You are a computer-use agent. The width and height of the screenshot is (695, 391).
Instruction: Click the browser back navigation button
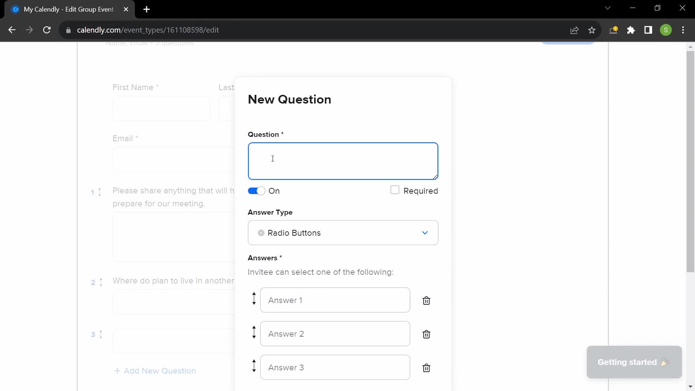click(12, 30)
